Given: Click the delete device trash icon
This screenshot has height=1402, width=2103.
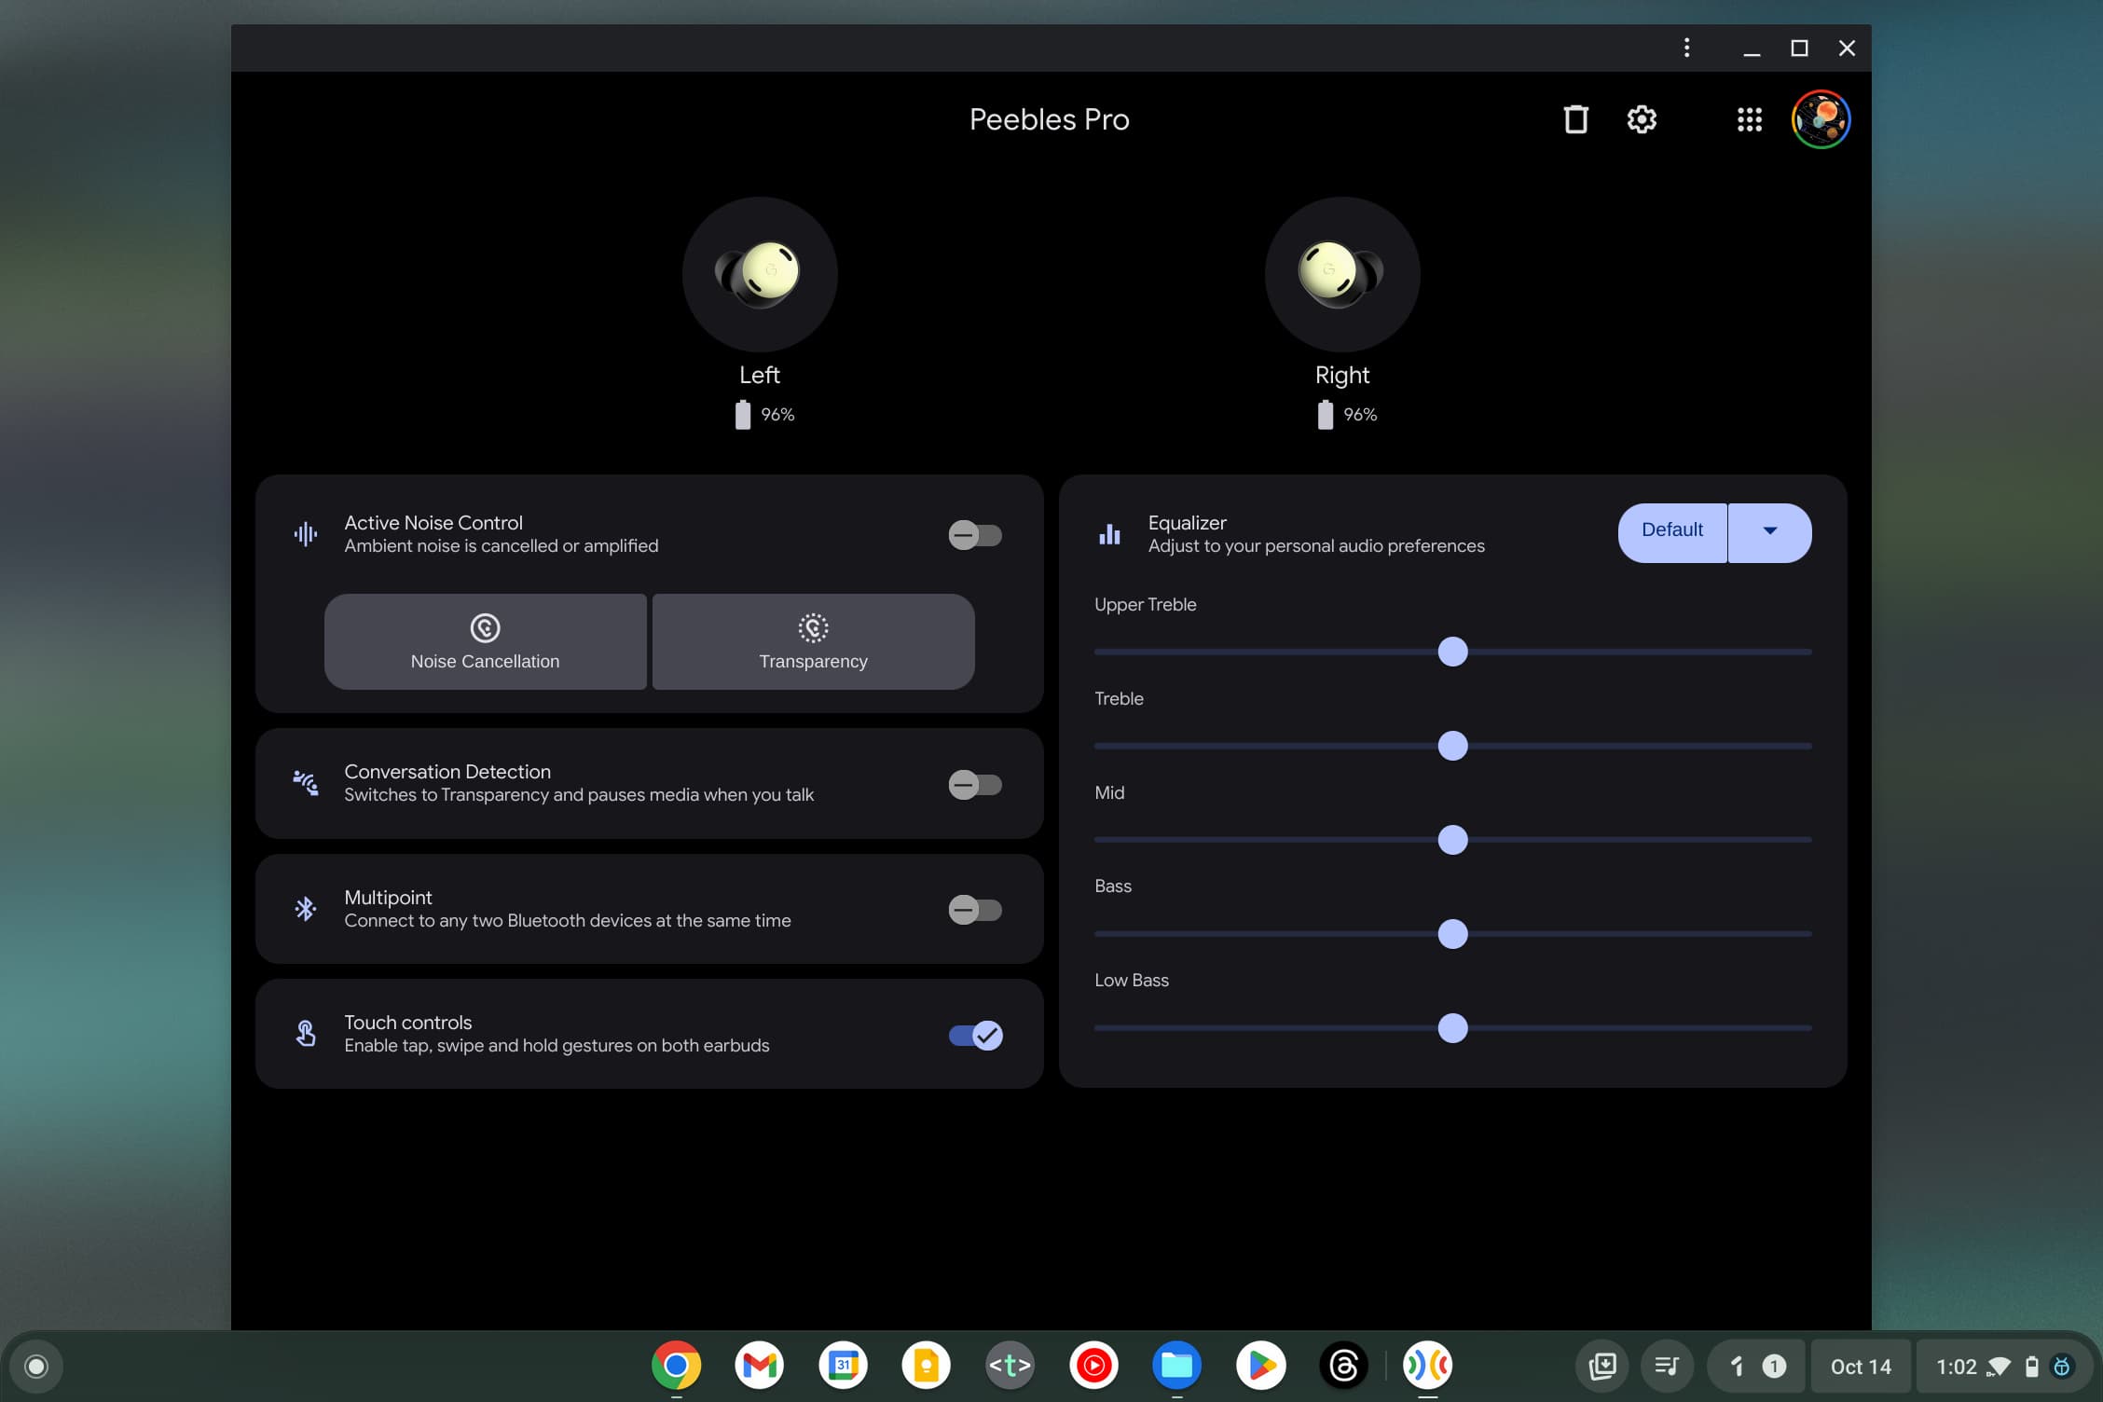Looking at the screenshot, I should coord(1575,119).
